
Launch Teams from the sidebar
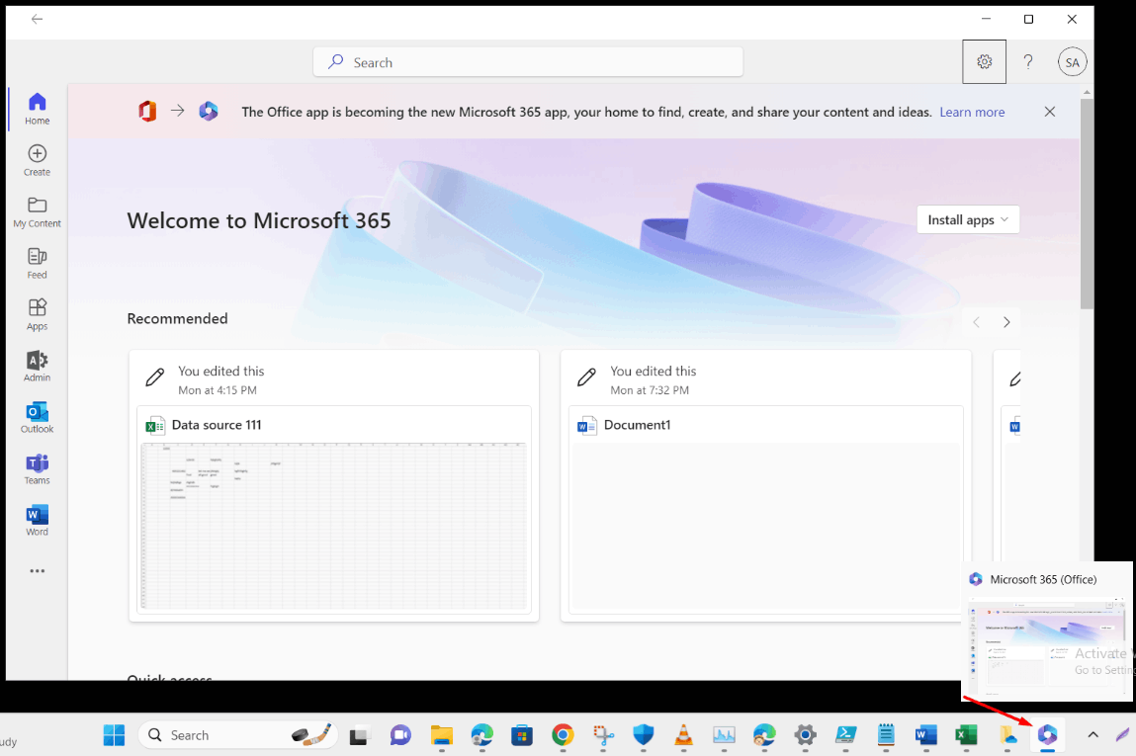tap(37, 468)
